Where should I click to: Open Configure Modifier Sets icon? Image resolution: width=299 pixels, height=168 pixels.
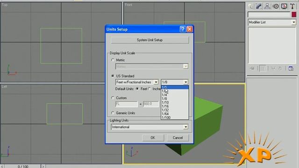[291, 69]
